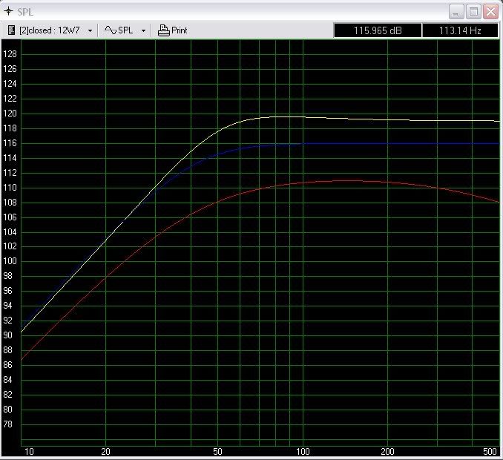The image size is (503, 460).
Task: Maximize the SPL window
Action: (x=473, y=12)
